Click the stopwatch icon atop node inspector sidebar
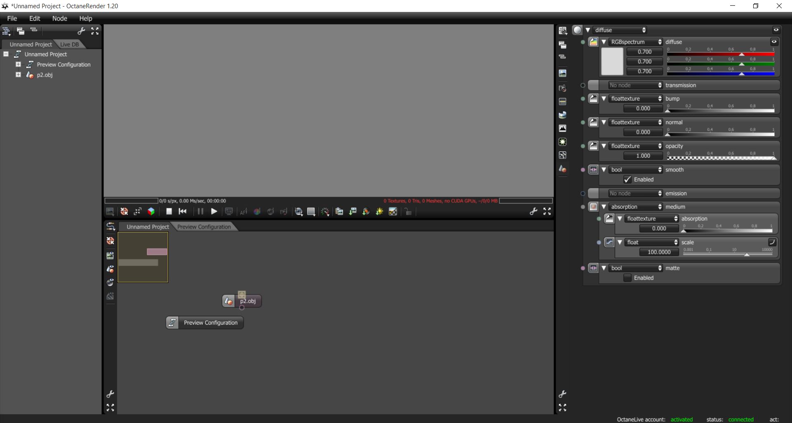Screen dimensions: 792x423 [x=563, y=30]
